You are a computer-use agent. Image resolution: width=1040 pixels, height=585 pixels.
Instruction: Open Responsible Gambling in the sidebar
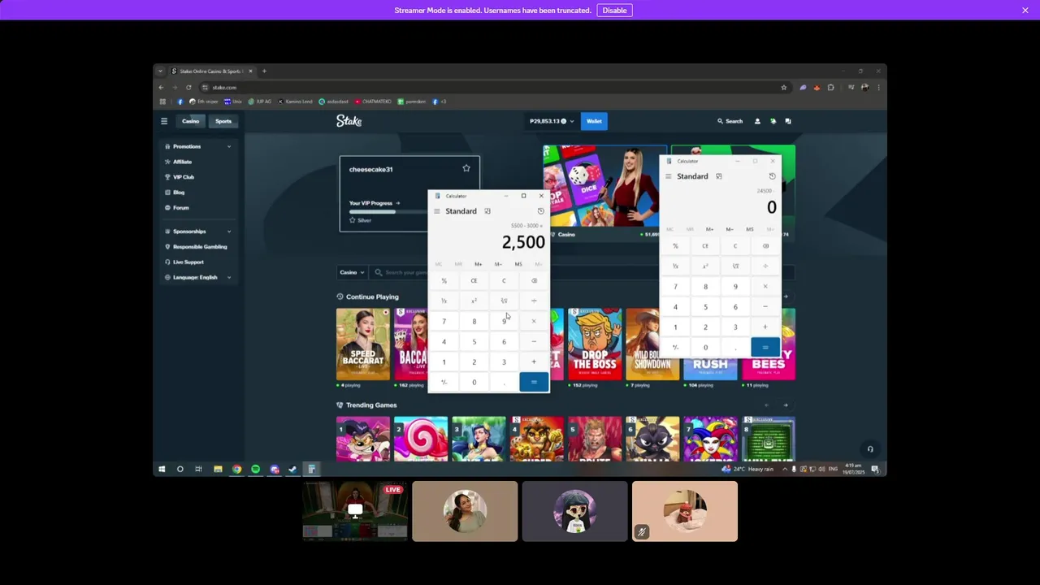(x=198, y=247)
